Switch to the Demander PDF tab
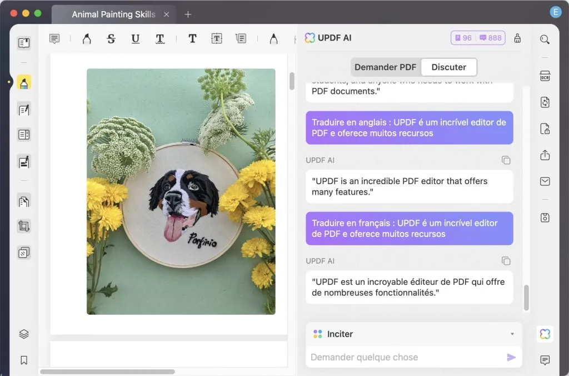Image resolution: width=569 pixels, height=376 pixels. pos(385,67)
